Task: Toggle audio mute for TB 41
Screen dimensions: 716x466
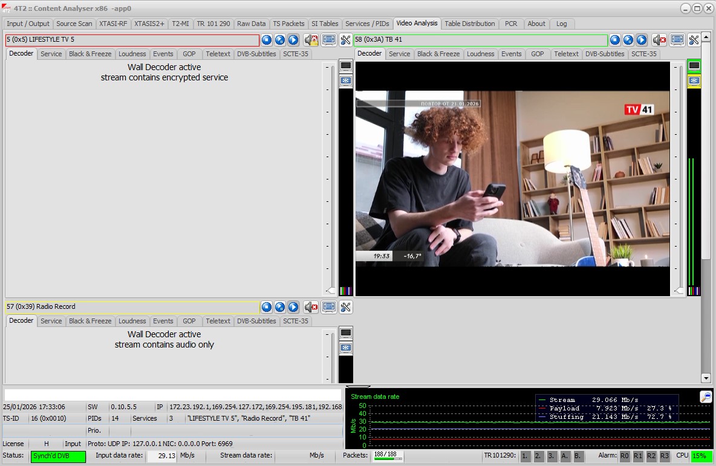Action: [x=659, y=40]
